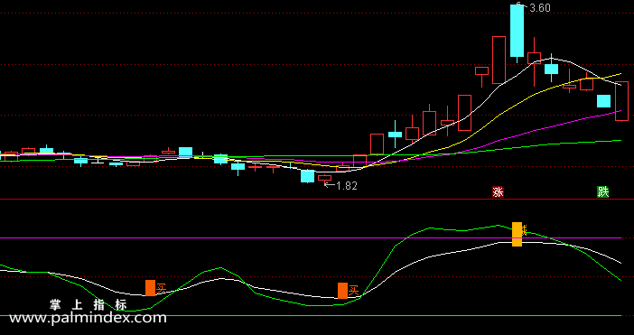The height and width of the screenshot is (335, 634).
Task: Select the red 涨 signal marker
Action: coord(498,192)
